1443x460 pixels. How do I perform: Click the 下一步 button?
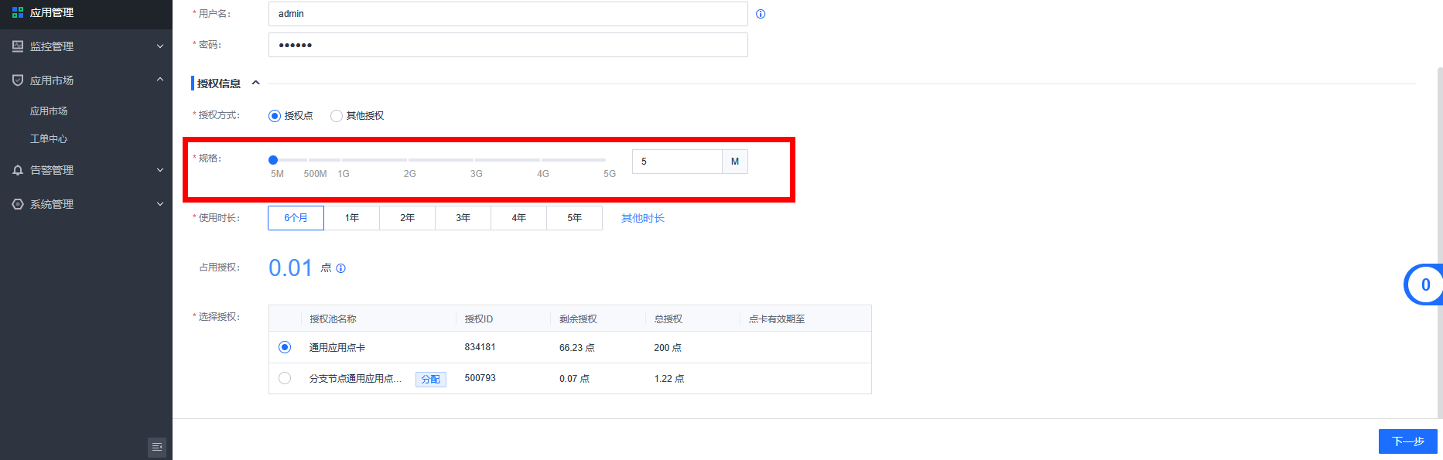point(1407,441)
